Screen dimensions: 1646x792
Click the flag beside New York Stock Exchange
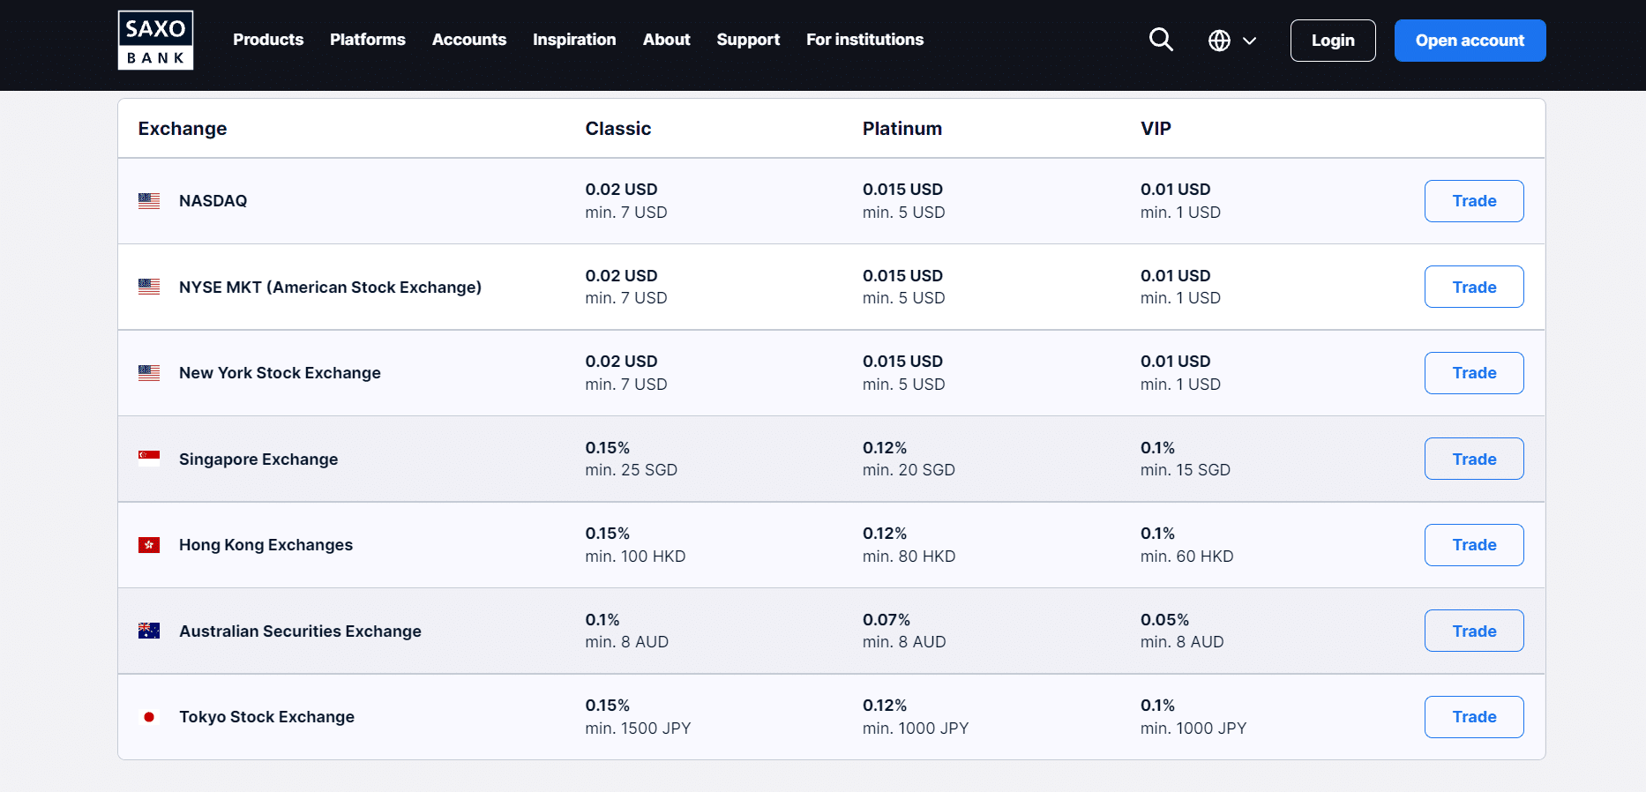coord(149,373)
